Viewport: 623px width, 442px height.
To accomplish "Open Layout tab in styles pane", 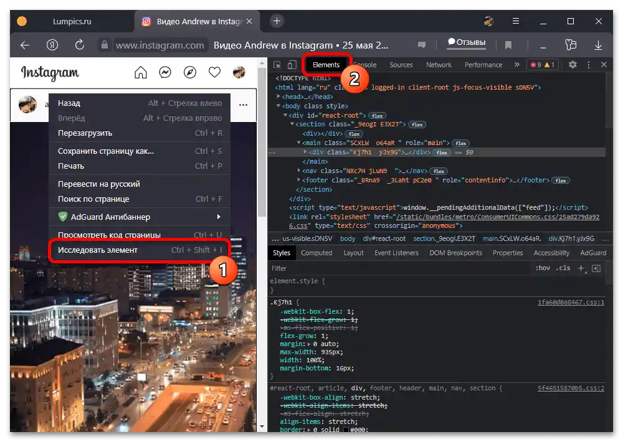I will 353,253.
